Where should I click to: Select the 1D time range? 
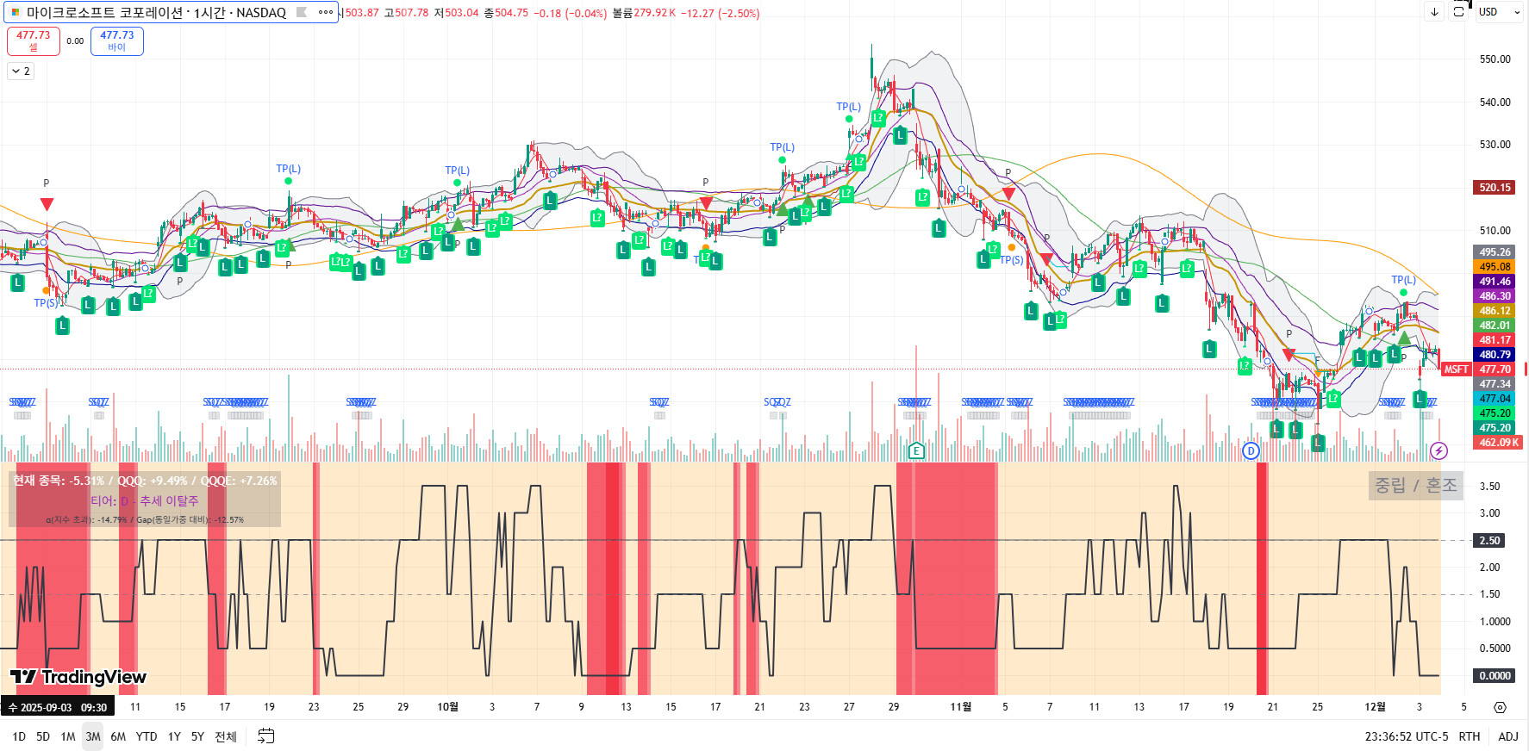pos(19,736)
